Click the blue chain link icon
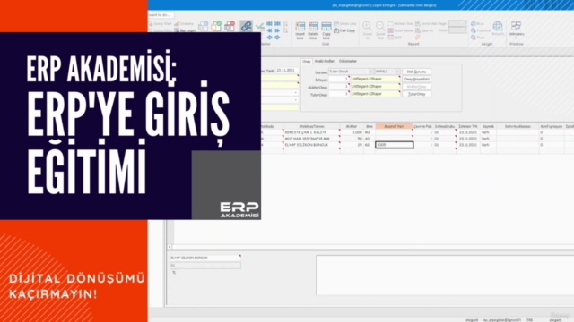This screenshot has height=322, width=574. 246,26
